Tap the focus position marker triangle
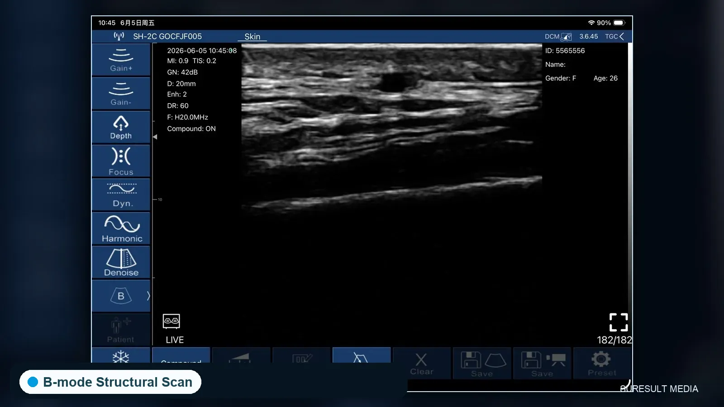This screenshot has width=724, height=407. coord(155,137)
